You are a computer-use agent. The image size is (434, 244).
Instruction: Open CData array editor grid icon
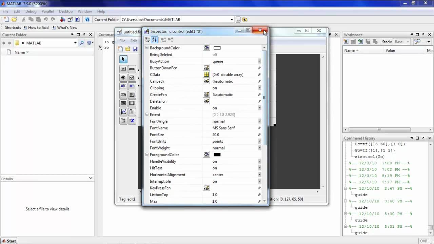coord(206,75)
